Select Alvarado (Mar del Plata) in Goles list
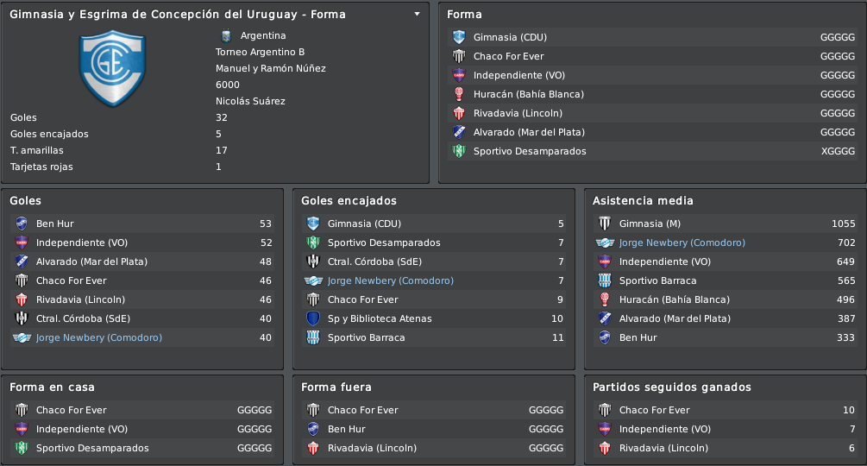867x466 pixels. pos(91,261)
